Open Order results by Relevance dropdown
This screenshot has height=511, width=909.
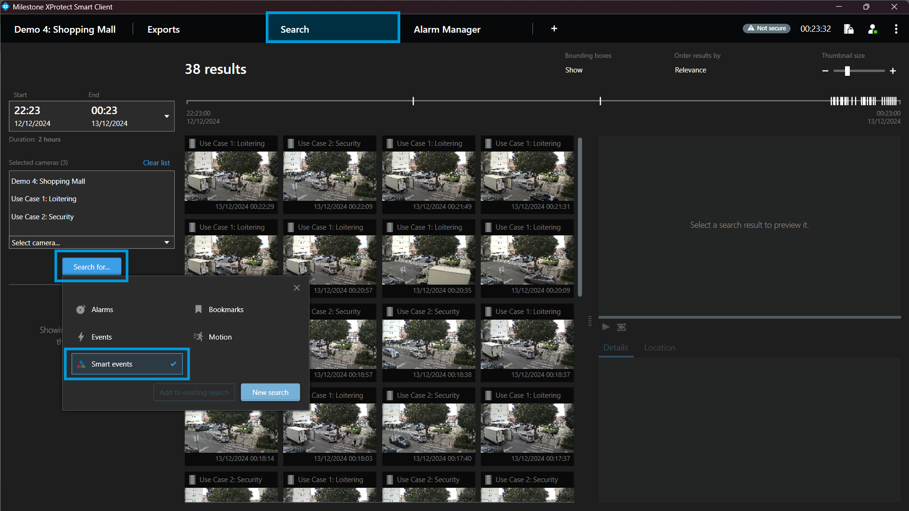click(x=690, y=70)
